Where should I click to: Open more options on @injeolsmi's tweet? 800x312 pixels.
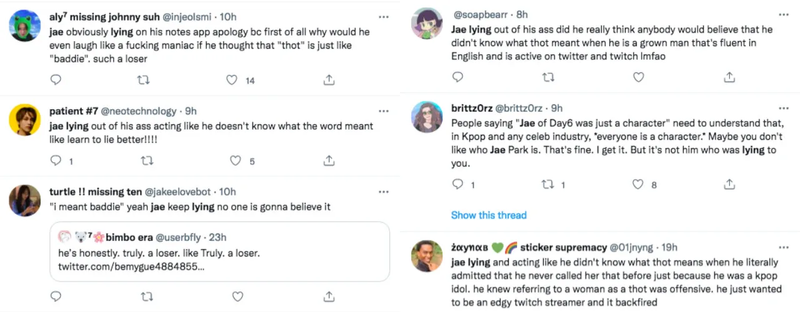click(x=383, y=17)
